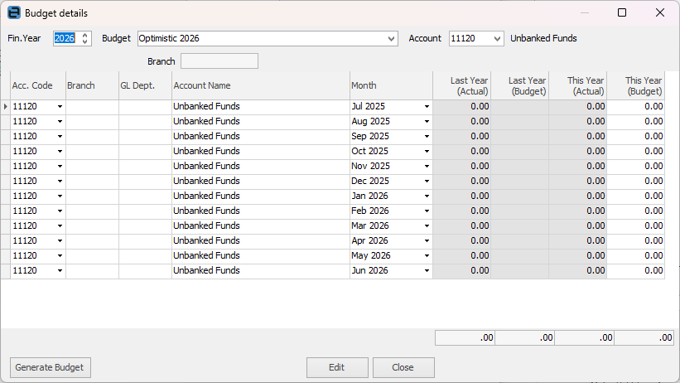Open Month dropdown for Apr 2026
Screen dimensions: 680x383
(427, 241)
